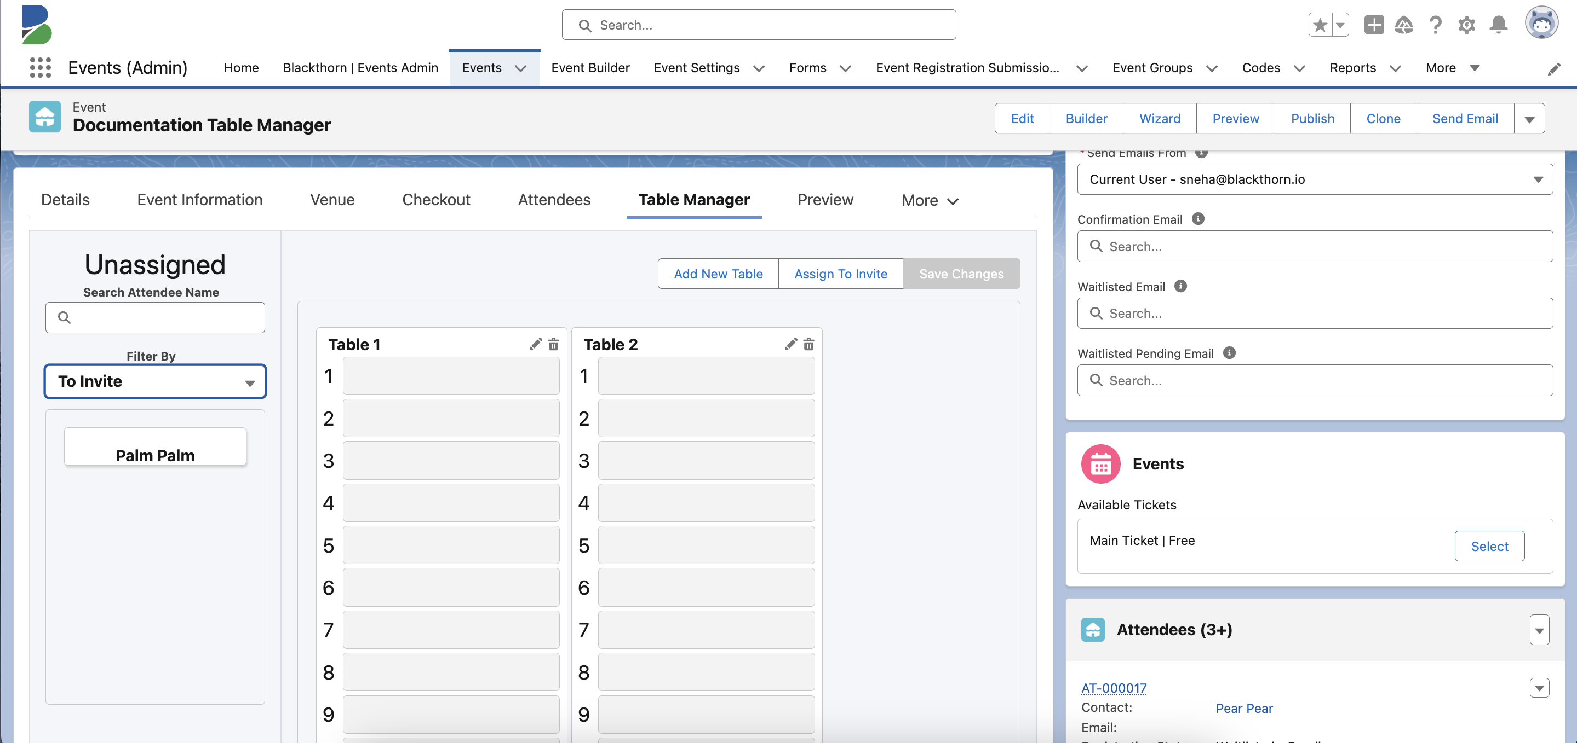Screen dimensions: 1577x743
Task: Click the Search Attendee Name input field
Action: [x=154, y=317]
